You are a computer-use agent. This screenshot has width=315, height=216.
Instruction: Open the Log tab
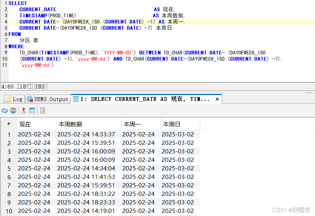[14, 99]
